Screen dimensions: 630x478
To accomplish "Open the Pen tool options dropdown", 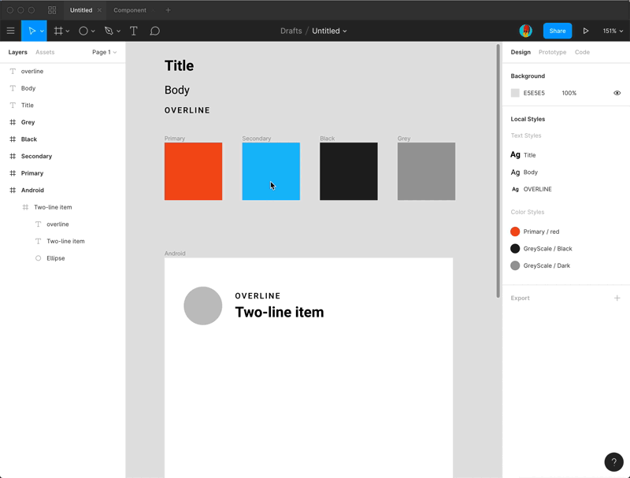I will [x=118, y=31].
